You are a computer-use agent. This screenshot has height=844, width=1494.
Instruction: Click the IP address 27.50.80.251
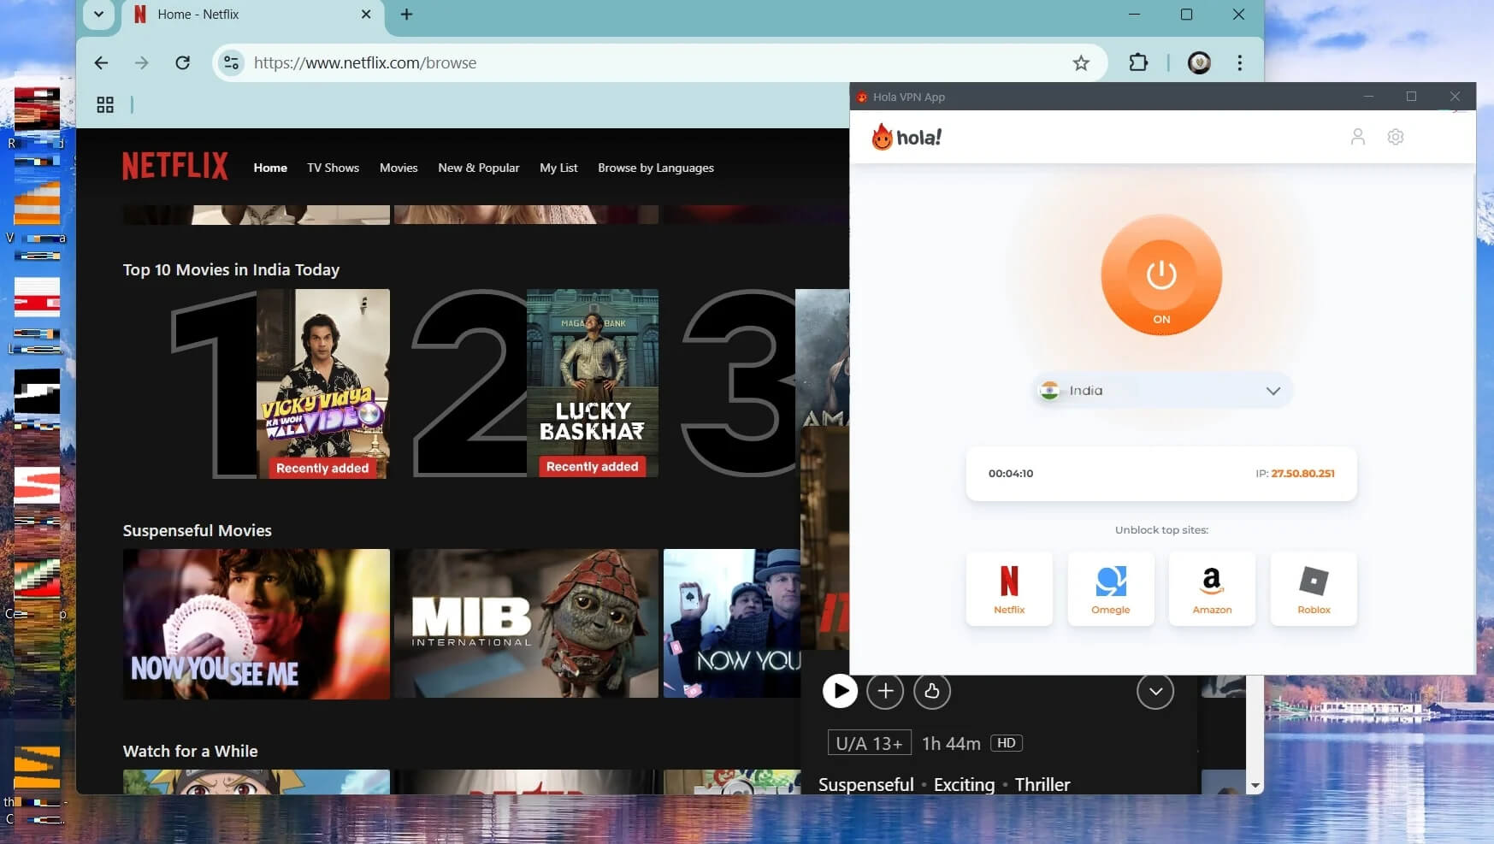coord(1302,473)
